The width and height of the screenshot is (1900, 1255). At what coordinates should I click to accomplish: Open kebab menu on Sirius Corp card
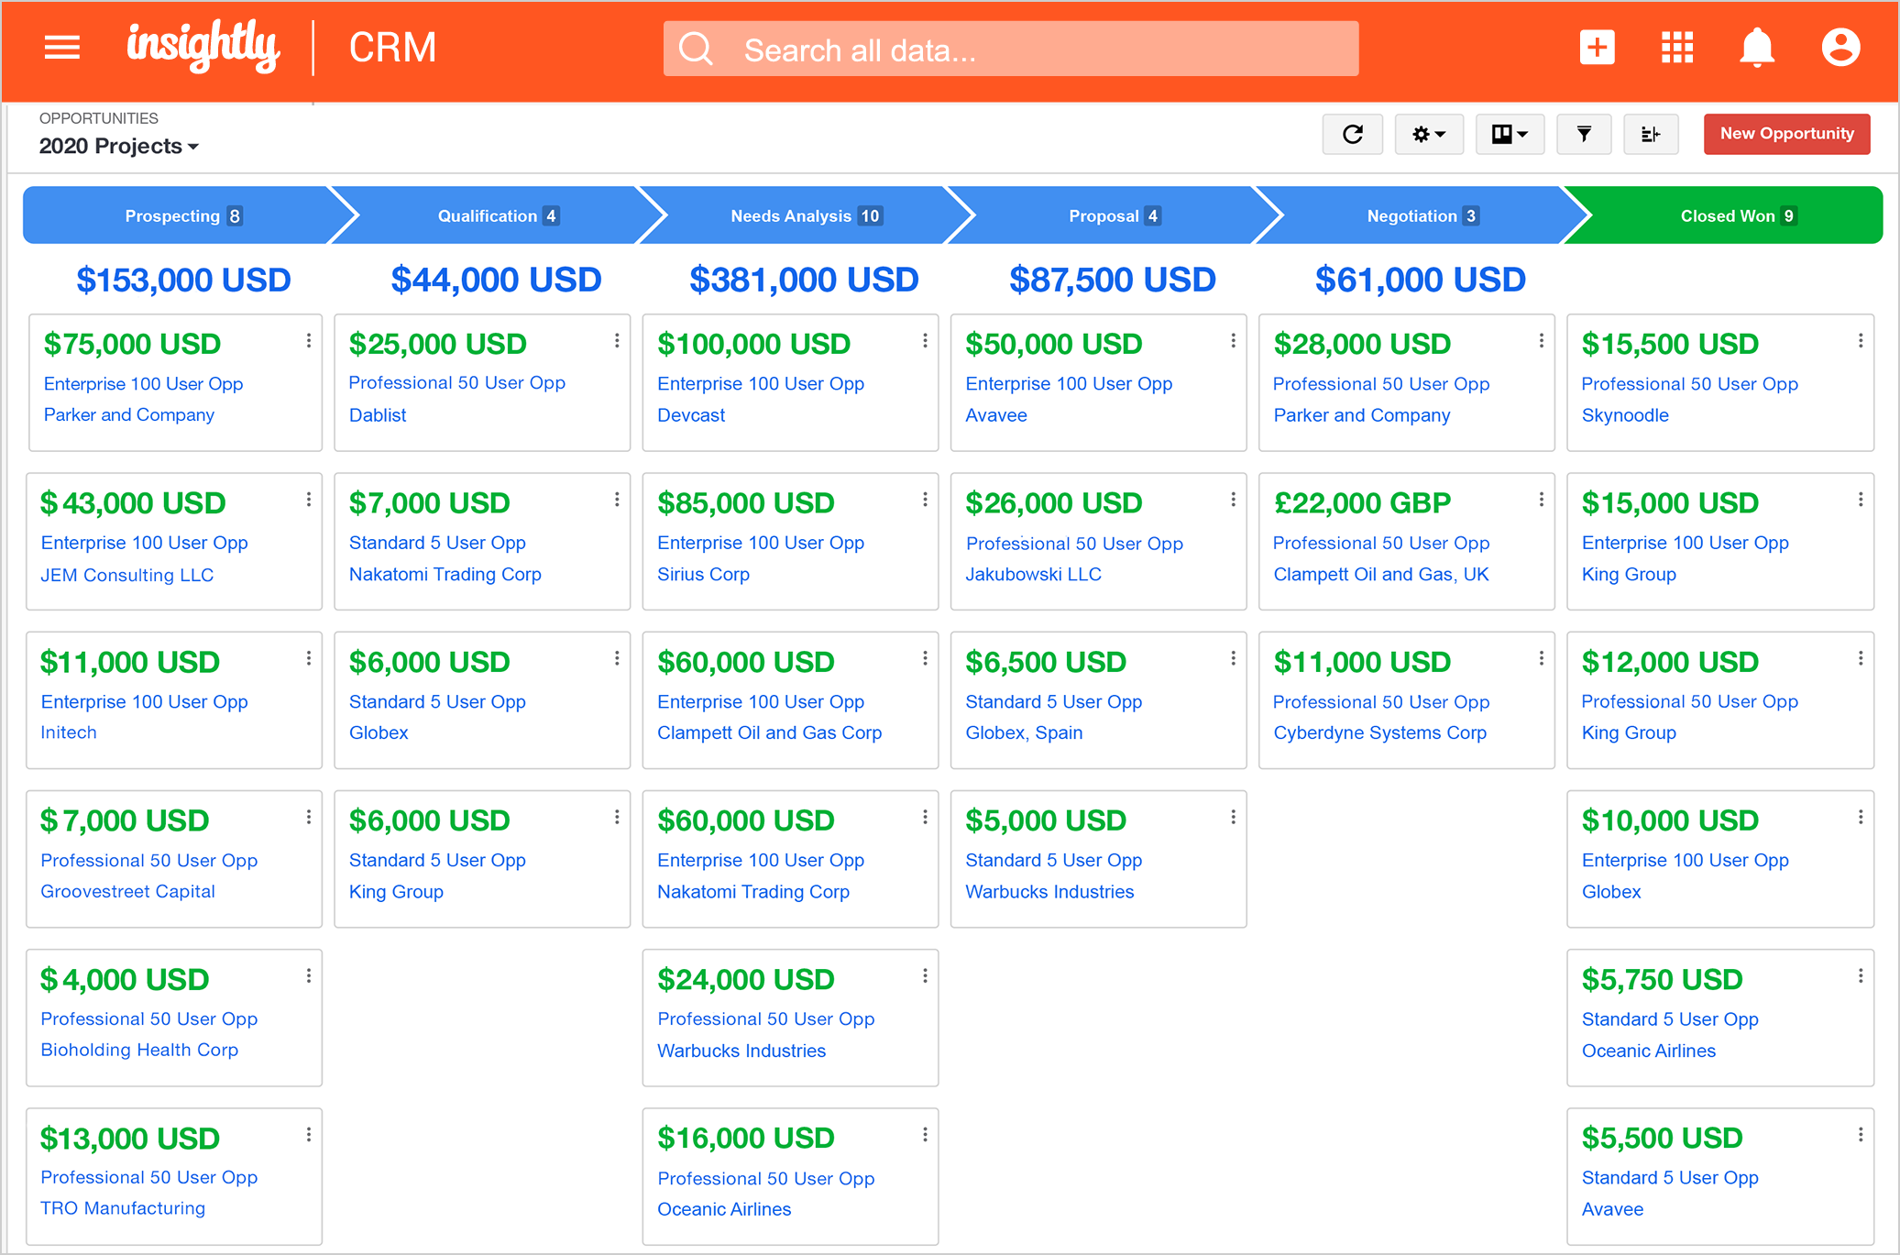[x=925, y=500]
